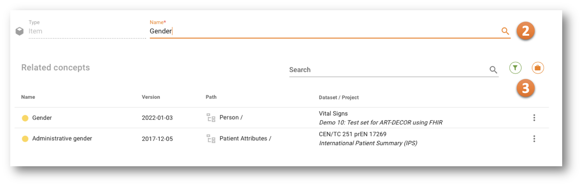Click the Patient Attributes path tree icon
The image size is (582, 186).
pos(211,139)
